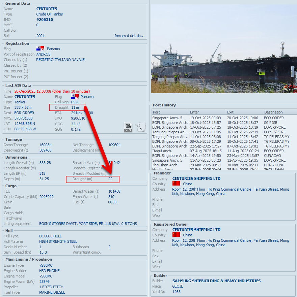Sort Port History by Destination column
The image size is (297, 297).
point(280,112)
